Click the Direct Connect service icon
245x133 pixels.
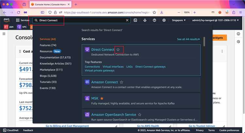[87, 50]
